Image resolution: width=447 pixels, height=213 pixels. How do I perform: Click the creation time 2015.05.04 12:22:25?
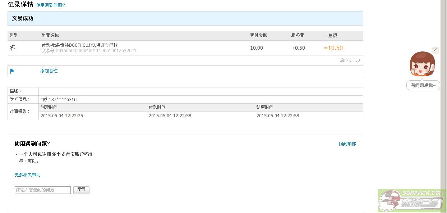tap(62, 116)
